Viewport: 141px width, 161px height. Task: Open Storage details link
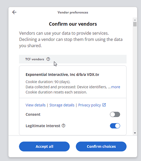[x=62, y=105]
